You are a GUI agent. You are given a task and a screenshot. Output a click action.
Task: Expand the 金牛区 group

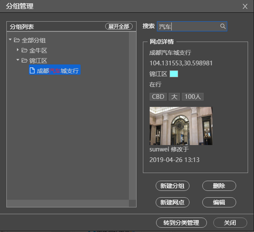tap(18, 50)
